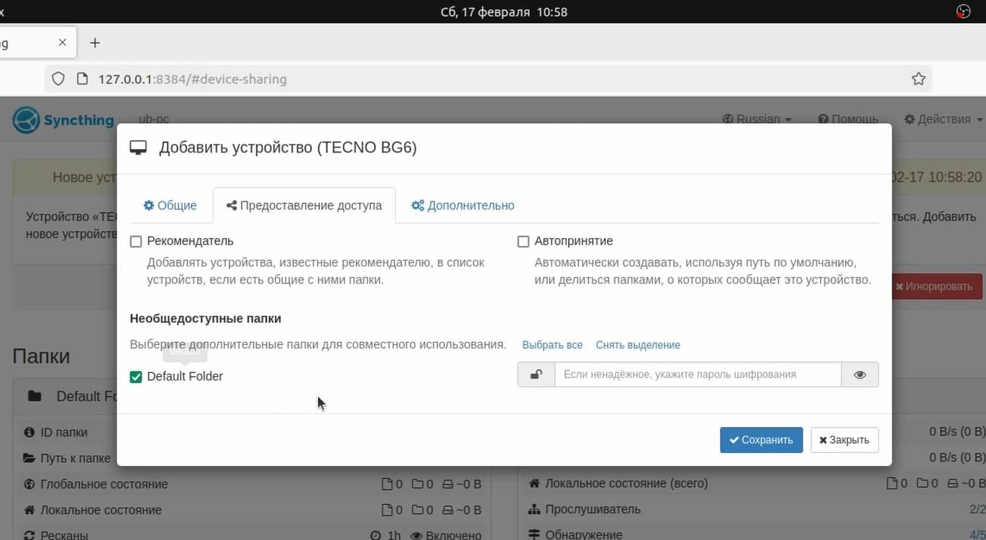Click the Обнаружение signpost icon
This screenshot has width=986, height=540.
pos(534,534)
